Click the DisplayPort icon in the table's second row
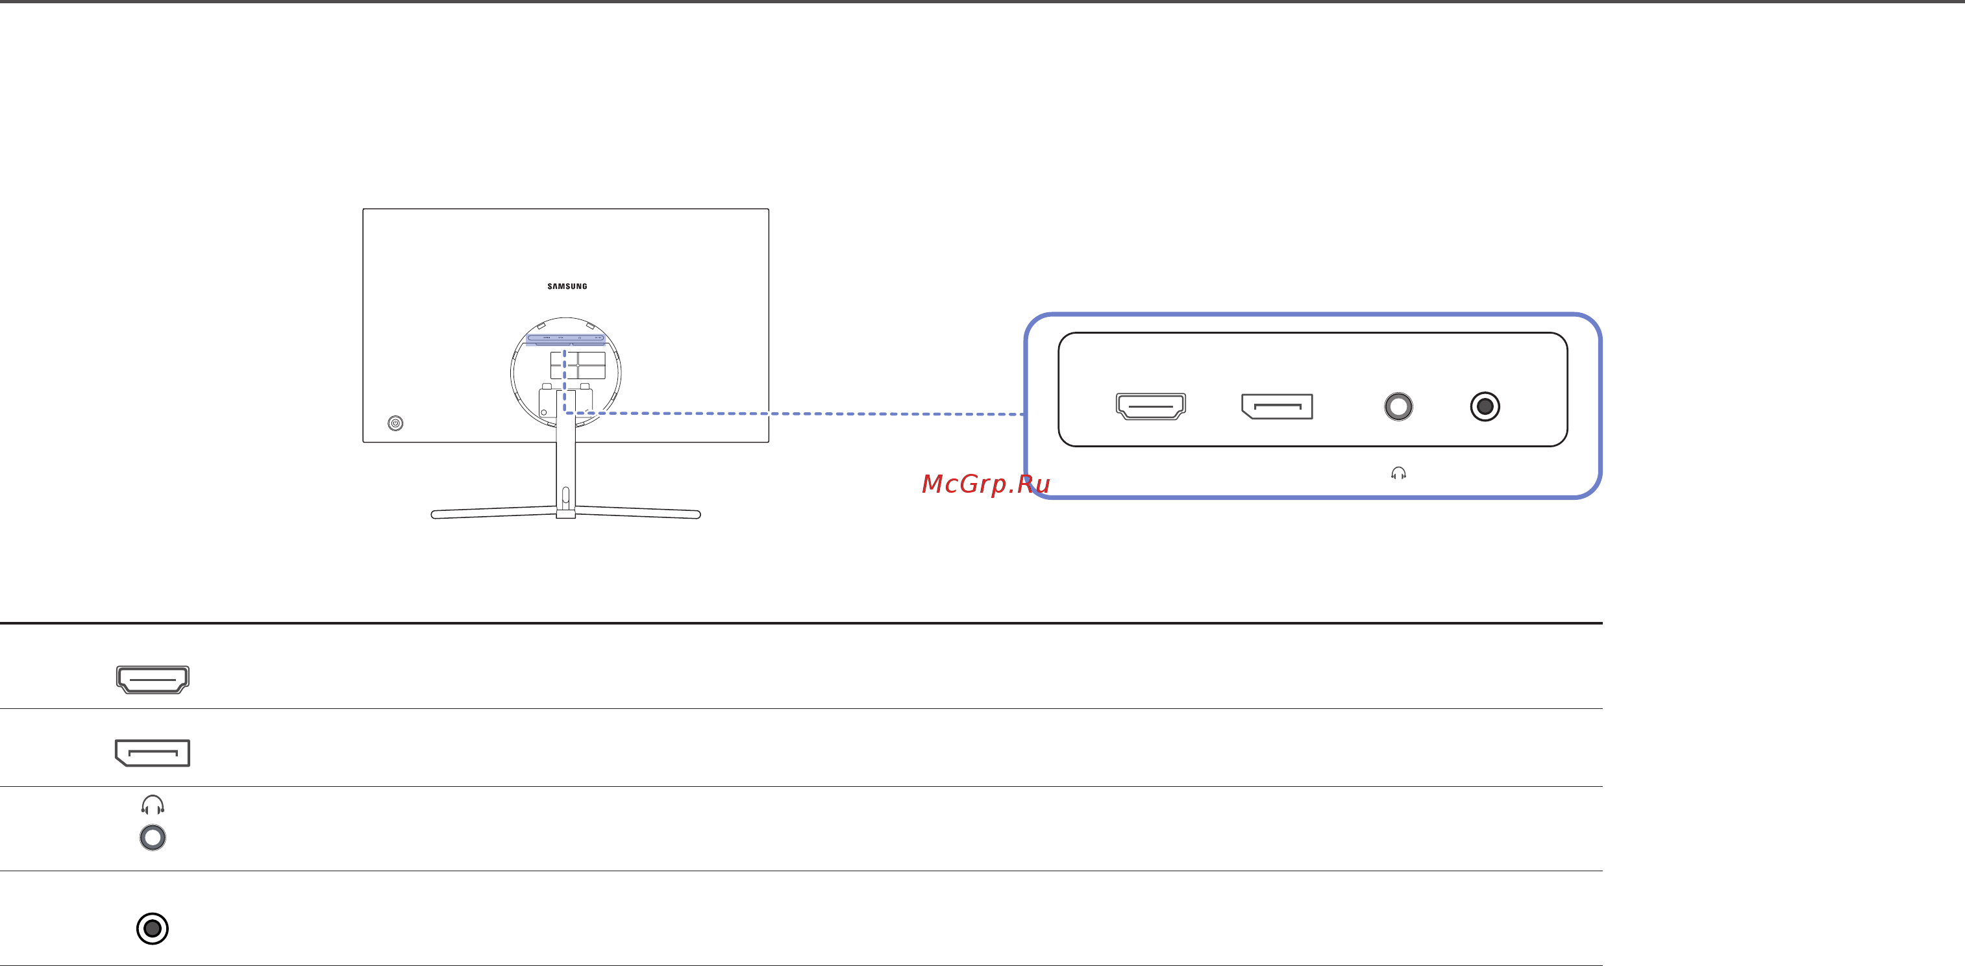 [x=153, y=753]
